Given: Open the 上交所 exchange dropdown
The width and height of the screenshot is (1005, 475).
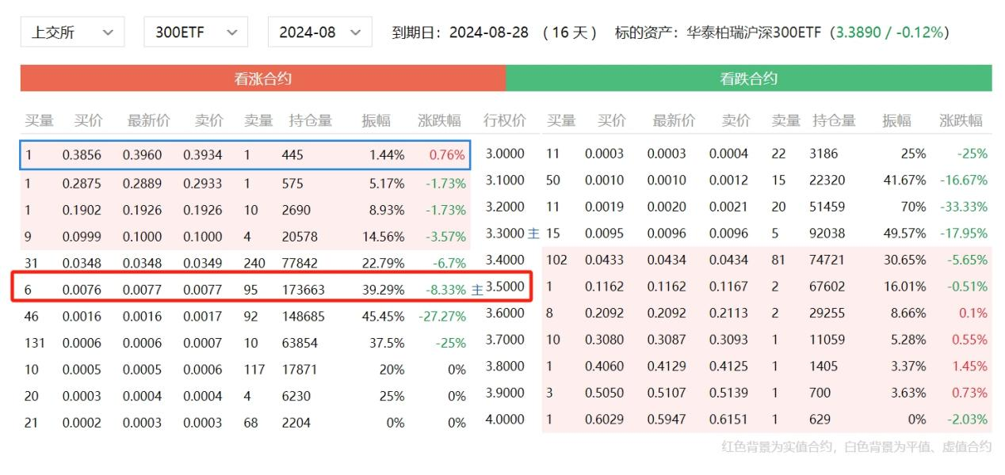Looking at the screenshot, I should pos(72,32).
